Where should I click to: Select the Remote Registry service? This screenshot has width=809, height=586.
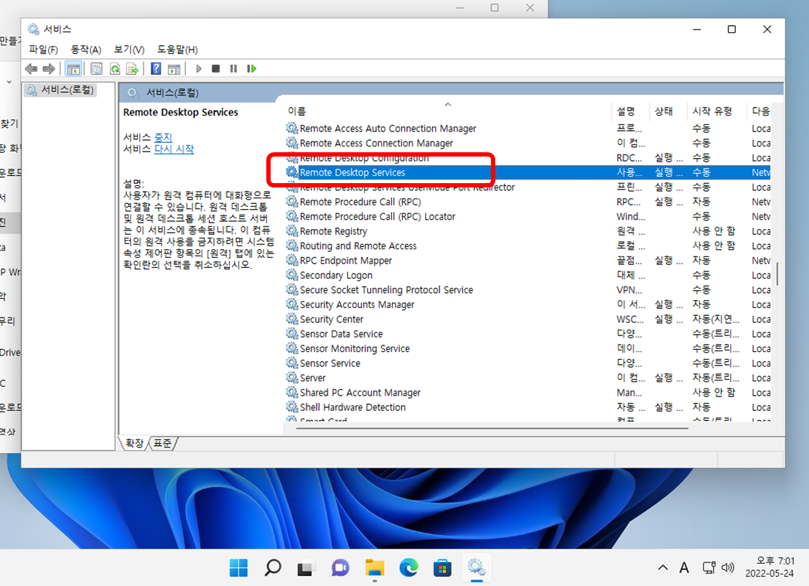(x=334, y=231)
